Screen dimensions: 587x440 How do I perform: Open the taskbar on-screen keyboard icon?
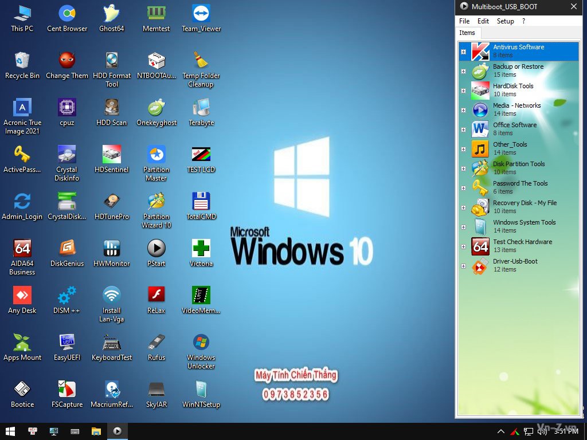pos(75,431)
